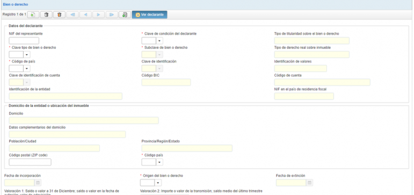Click Datos complementarios del domicilio field
414x195 pixels.
click(67, 134)
